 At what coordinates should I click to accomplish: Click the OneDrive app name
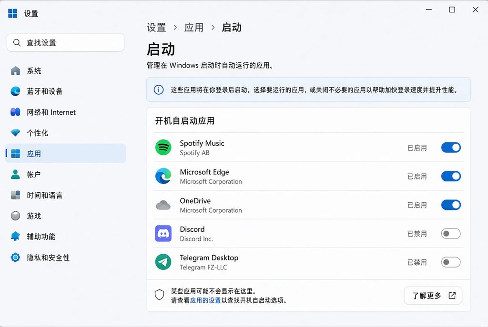195,201
